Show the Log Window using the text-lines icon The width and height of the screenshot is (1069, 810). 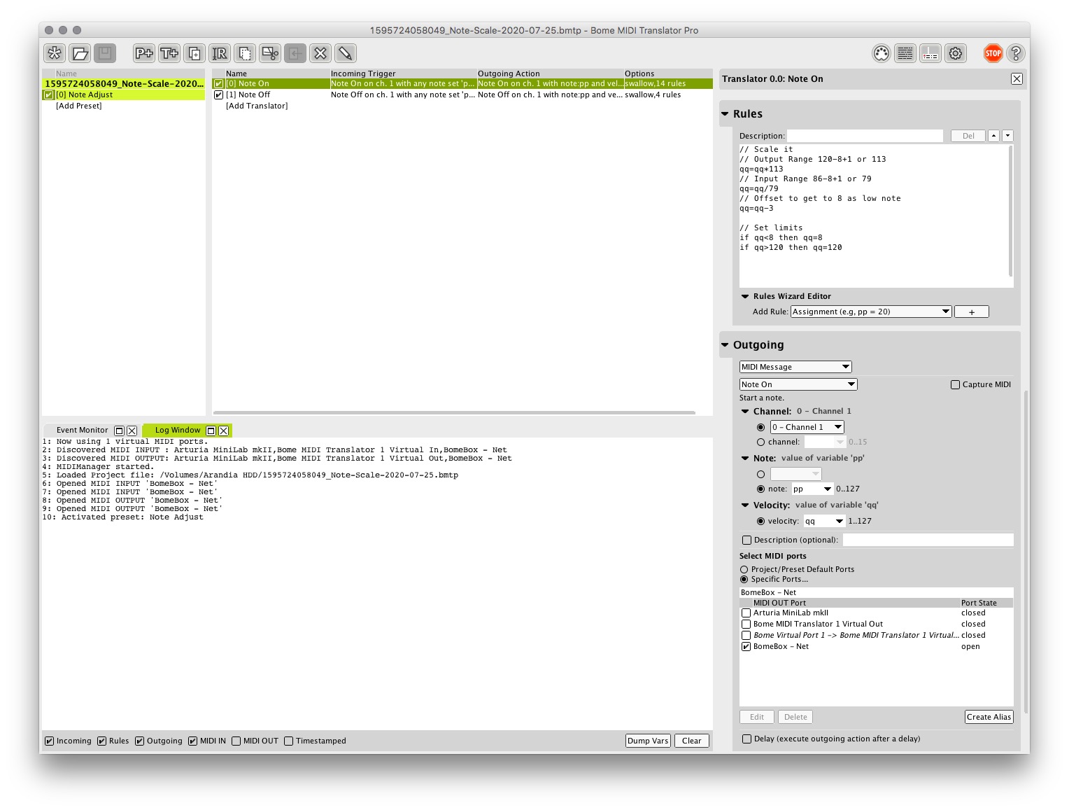point(905,53)
